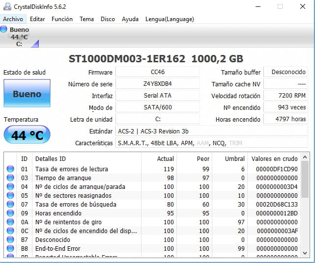The height and width of the screenshot is (263, 315).
Task: Click the Características field with S.M.A.R.T.
Action: click(212, 143)
